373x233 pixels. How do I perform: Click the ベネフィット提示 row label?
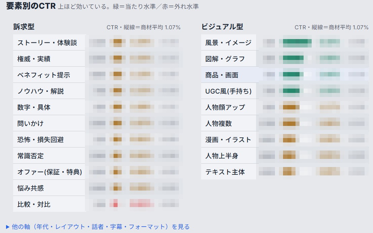[44, 75]
